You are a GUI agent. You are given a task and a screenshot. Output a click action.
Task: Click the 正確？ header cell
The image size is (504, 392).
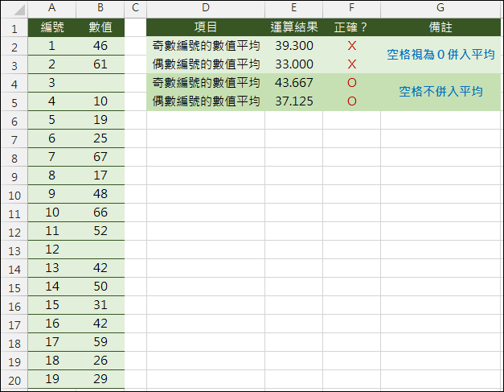(x=351, y=27)
